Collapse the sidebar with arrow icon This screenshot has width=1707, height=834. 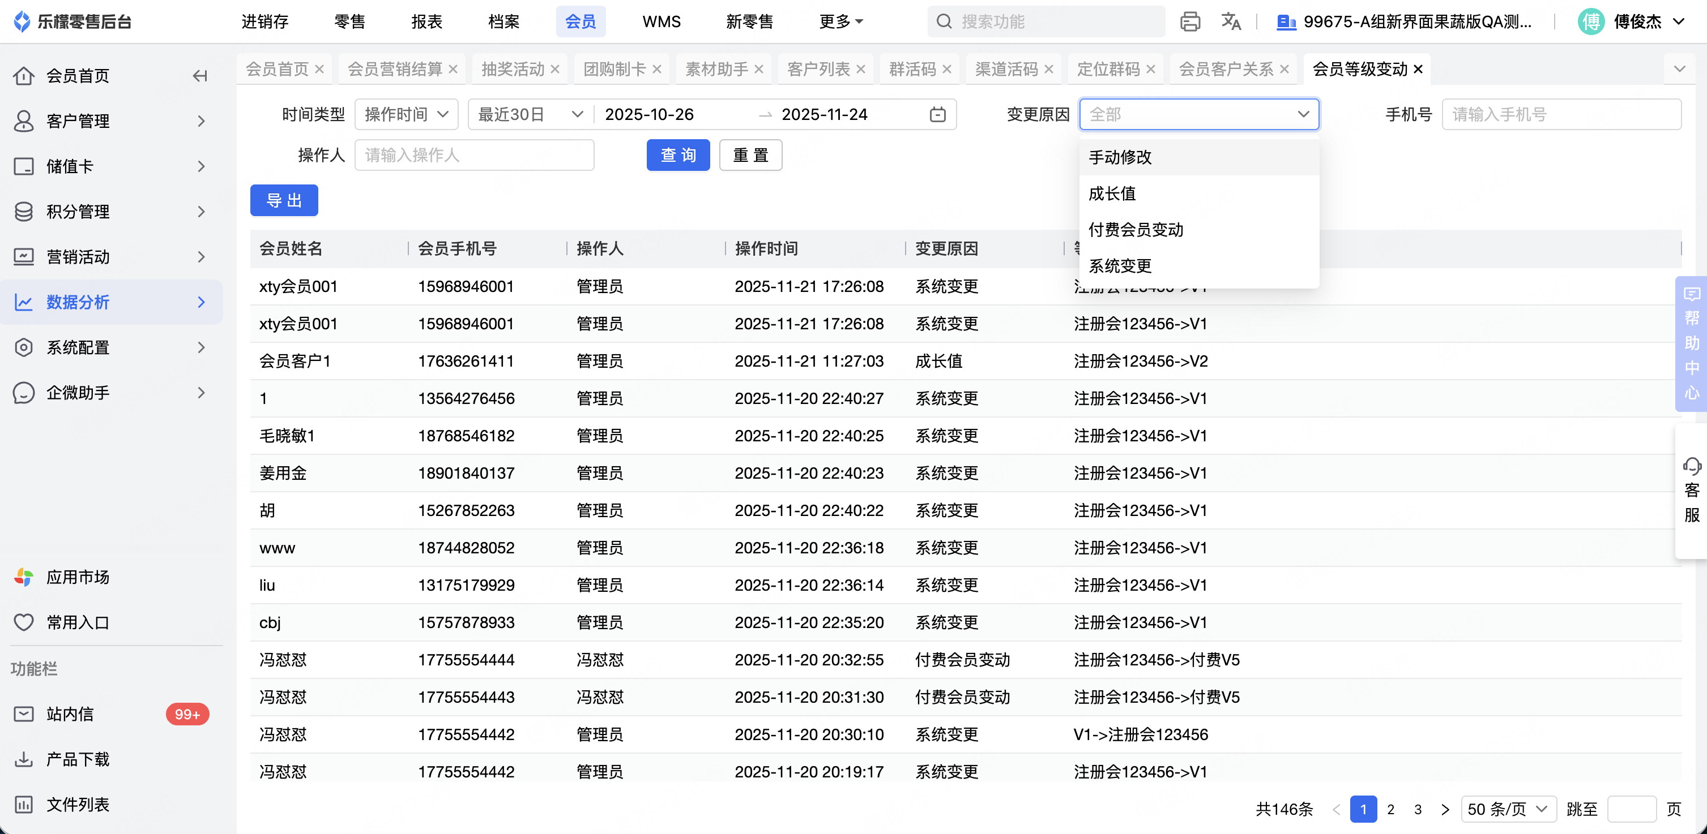[x=199, y=76]
